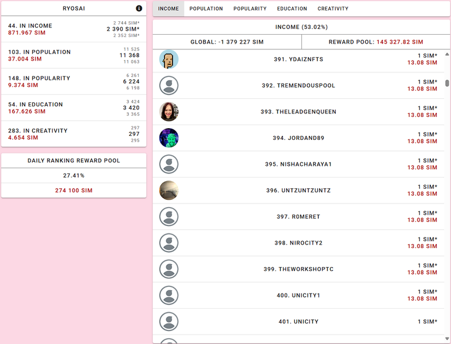Select the 54. IN EDUCATION row
451x344 pixels.
click(73, 108)
